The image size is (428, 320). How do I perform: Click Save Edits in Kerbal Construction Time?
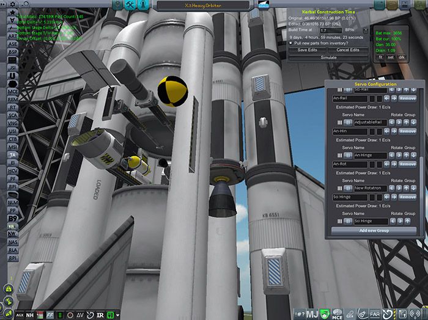[308, 50]
